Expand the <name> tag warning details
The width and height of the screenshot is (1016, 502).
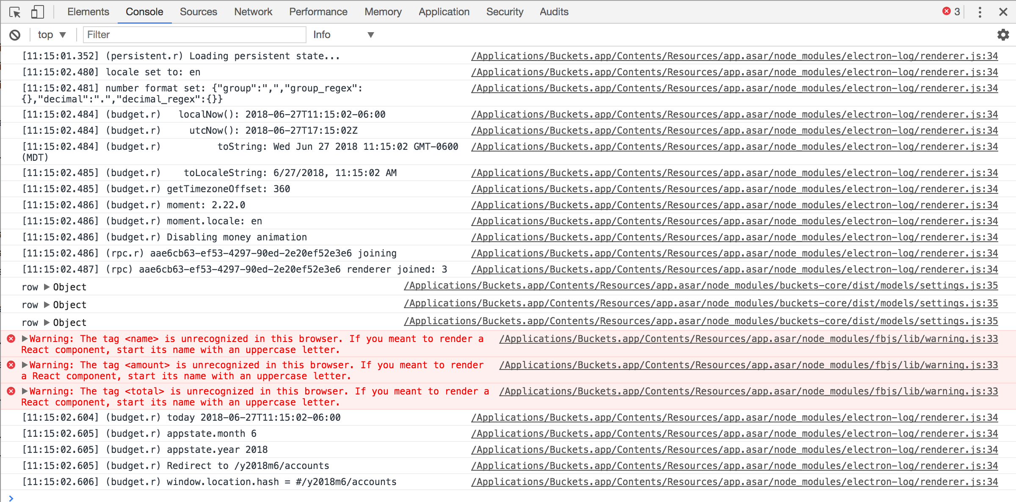(25, 338)
